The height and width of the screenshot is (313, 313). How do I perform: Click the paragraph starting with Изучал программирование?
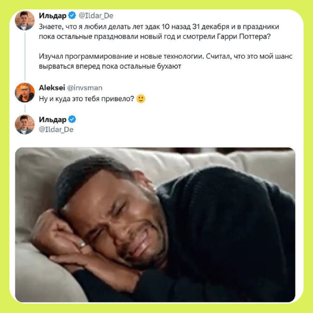click(x=165, y=61)
